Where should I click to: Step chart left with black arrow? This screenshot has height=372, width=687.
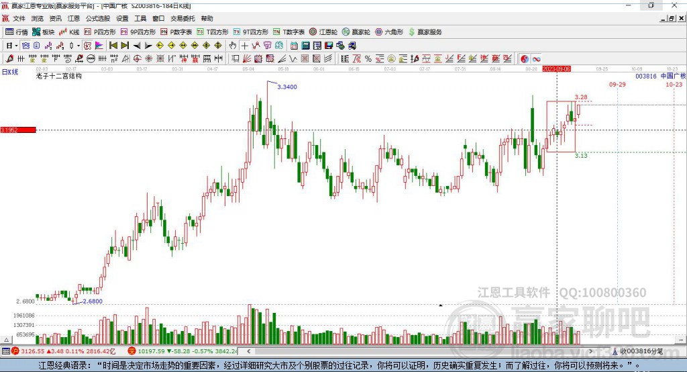point(137,46)
